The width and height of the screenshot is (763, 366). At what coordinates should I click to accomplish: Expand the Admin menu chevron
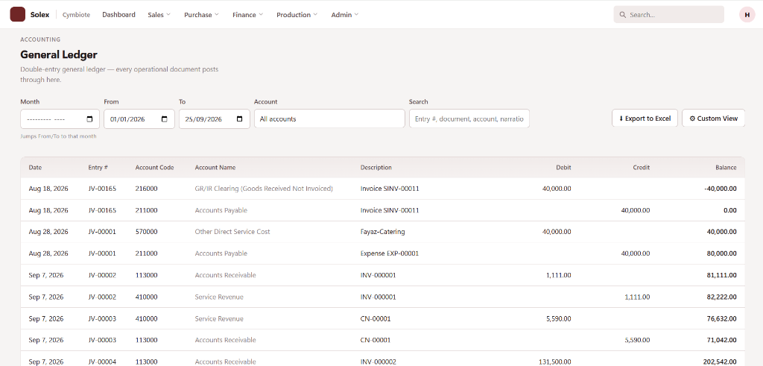click(x=356, y=15)
